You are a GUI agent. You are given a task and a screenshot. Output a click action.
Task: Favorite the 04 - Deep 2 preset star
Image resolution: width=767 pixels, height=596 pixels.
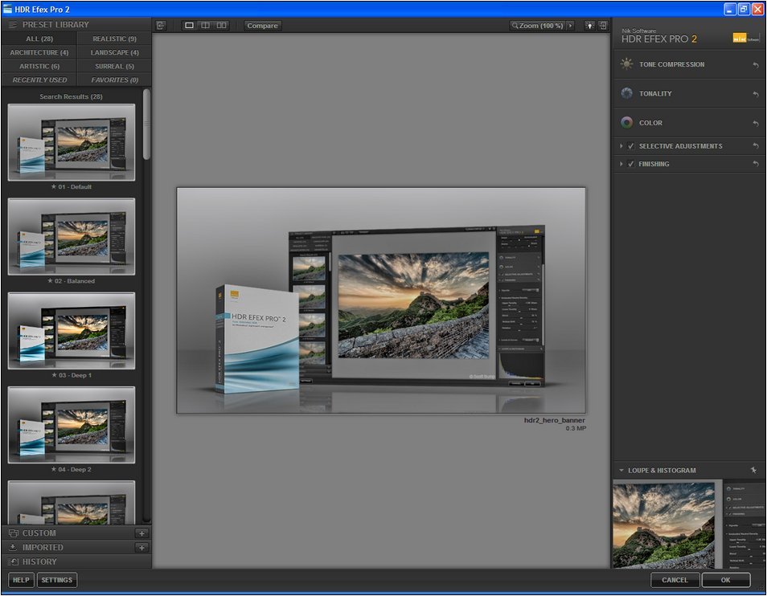coord(53,469)
